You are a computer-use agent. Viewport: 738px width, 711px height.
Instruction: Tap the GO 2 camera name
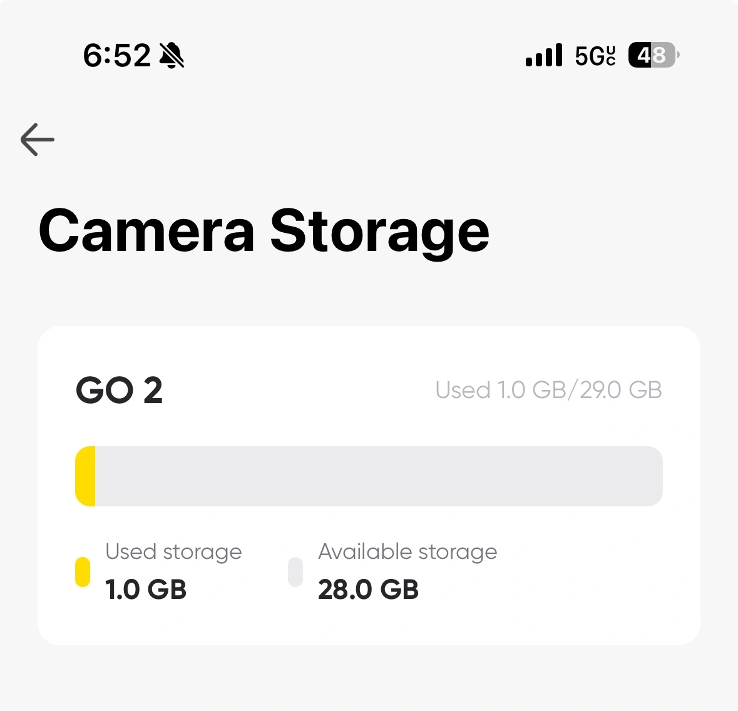[119, 390]
